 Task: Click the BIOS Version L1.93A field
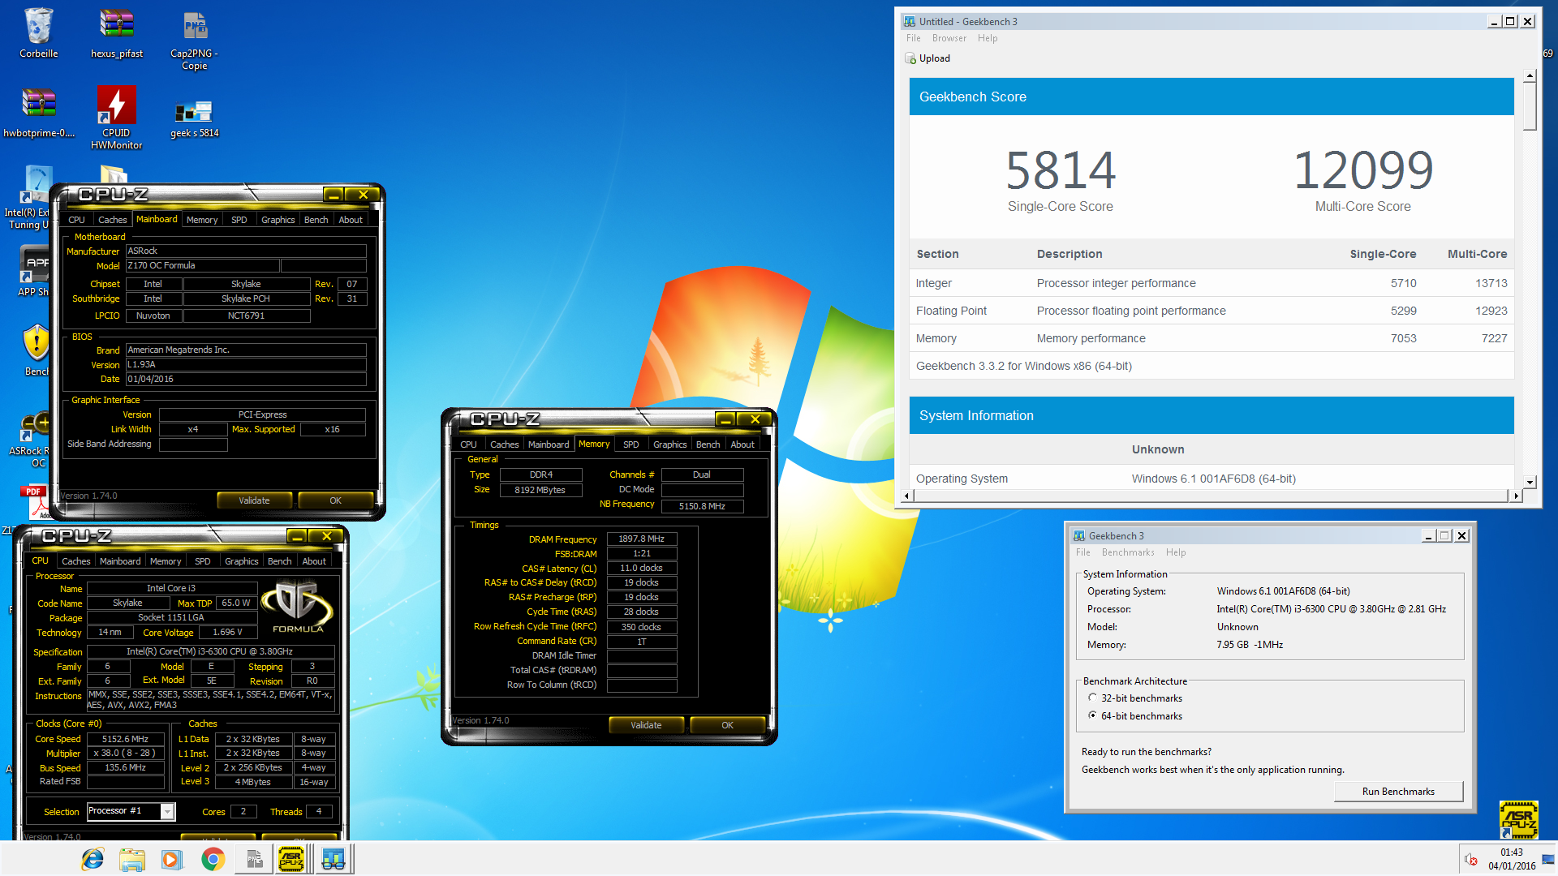click(x=246, y=364)
